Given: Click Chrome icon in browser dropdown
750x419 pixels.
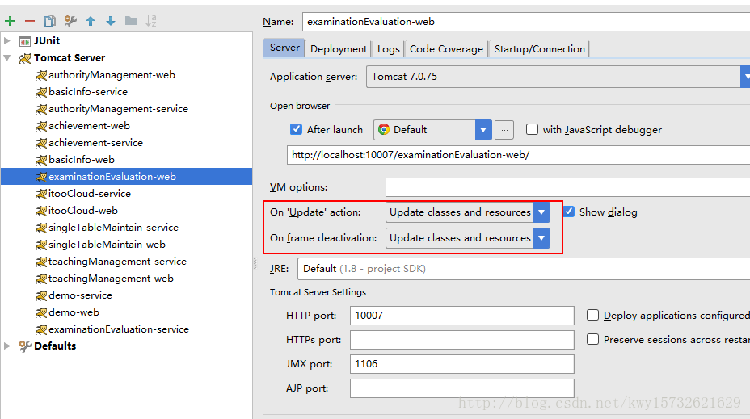Looking at the screenshot, I should click(384, 129).
